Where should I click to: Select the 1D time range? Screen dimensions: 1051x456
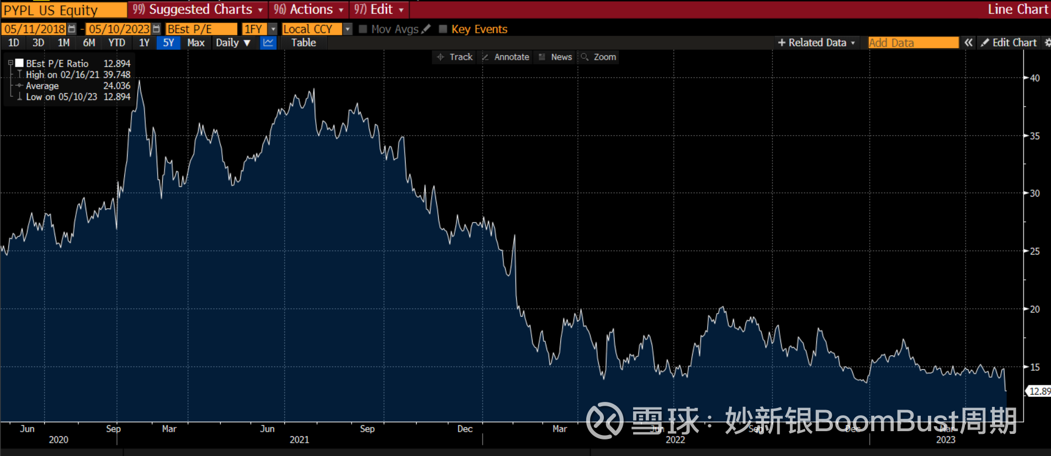[13, 43]
